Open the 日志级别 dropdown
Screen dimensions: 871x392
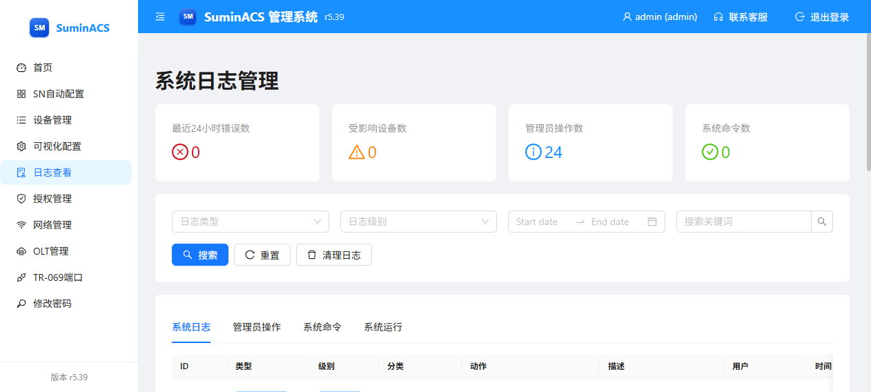tap(419, 222)
